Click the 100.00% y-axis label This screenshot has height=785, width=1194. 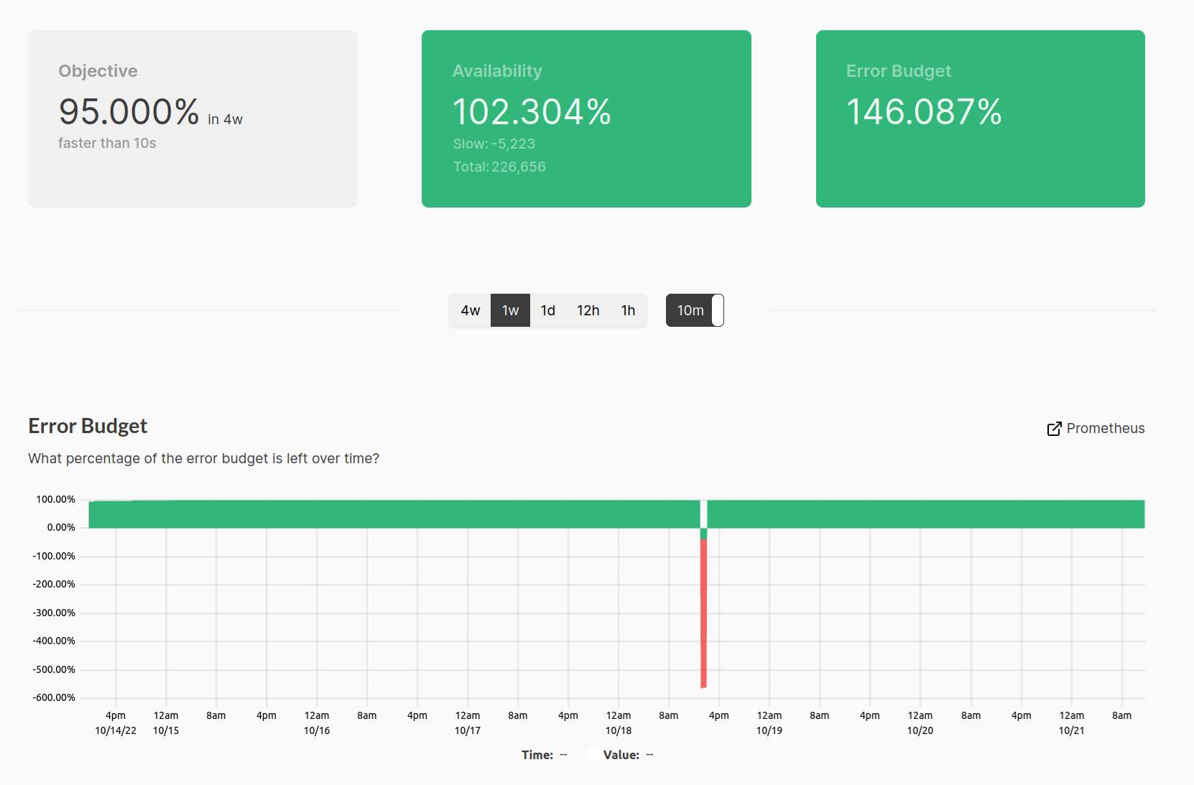[55, 498]
